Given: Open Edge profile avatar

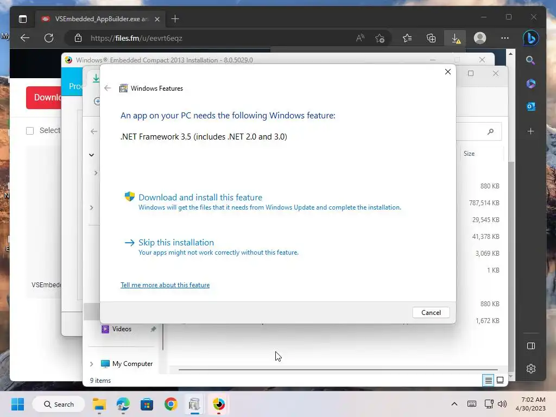Looking at the screenshot, I should coord(480,38).
